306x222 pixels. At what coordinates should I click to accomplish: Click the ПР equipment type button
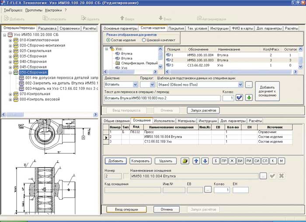click(x=224, y=161)
